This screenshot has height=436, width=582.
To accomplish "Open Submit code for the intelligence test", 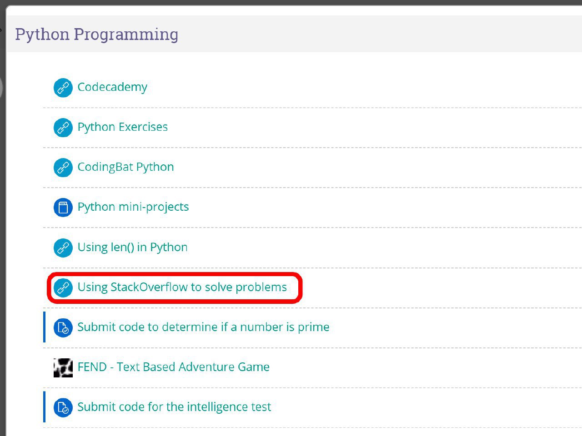I will [174, 407].
